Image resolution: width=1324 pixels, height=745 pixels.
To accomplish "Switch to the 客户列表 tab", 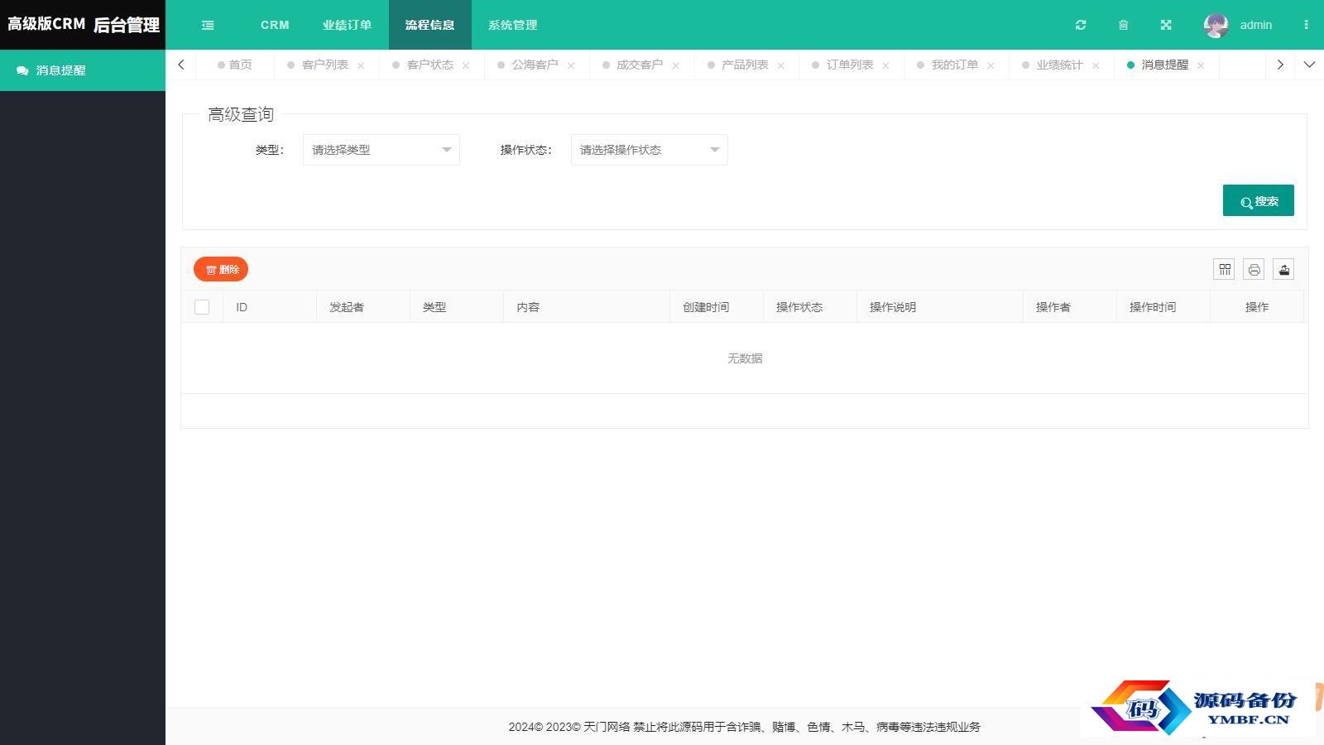I will [x=324, y=65].
